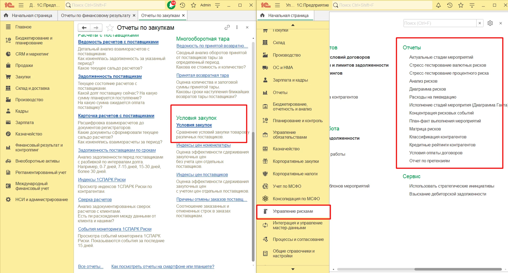508x273 pixels.
Task: Open the service menu dropdown in right window
Action: pyautogui.click(x=472, y=5)
